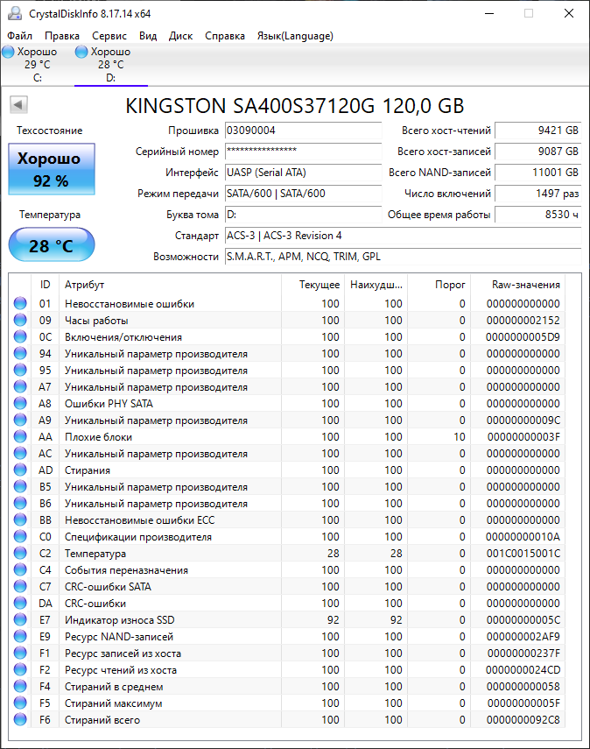Click status circle for attribute 0C
The width and height of the screenshot is (590, 749).
point(20,336)
